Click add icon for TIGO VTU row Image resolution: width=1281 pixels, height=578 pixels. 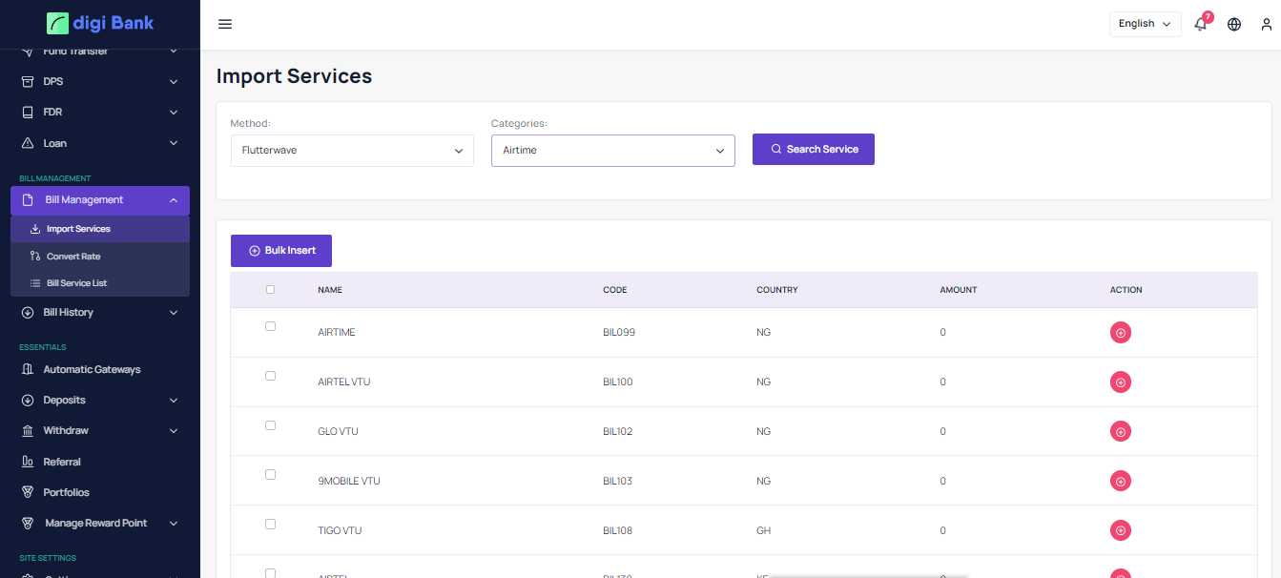pos(1120,530)
